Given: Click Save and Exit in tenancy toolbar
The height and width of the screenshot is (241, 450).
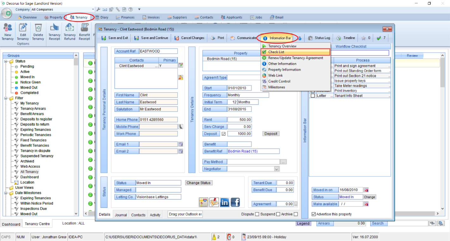Looking at the screenshot, I should (115, 38).
